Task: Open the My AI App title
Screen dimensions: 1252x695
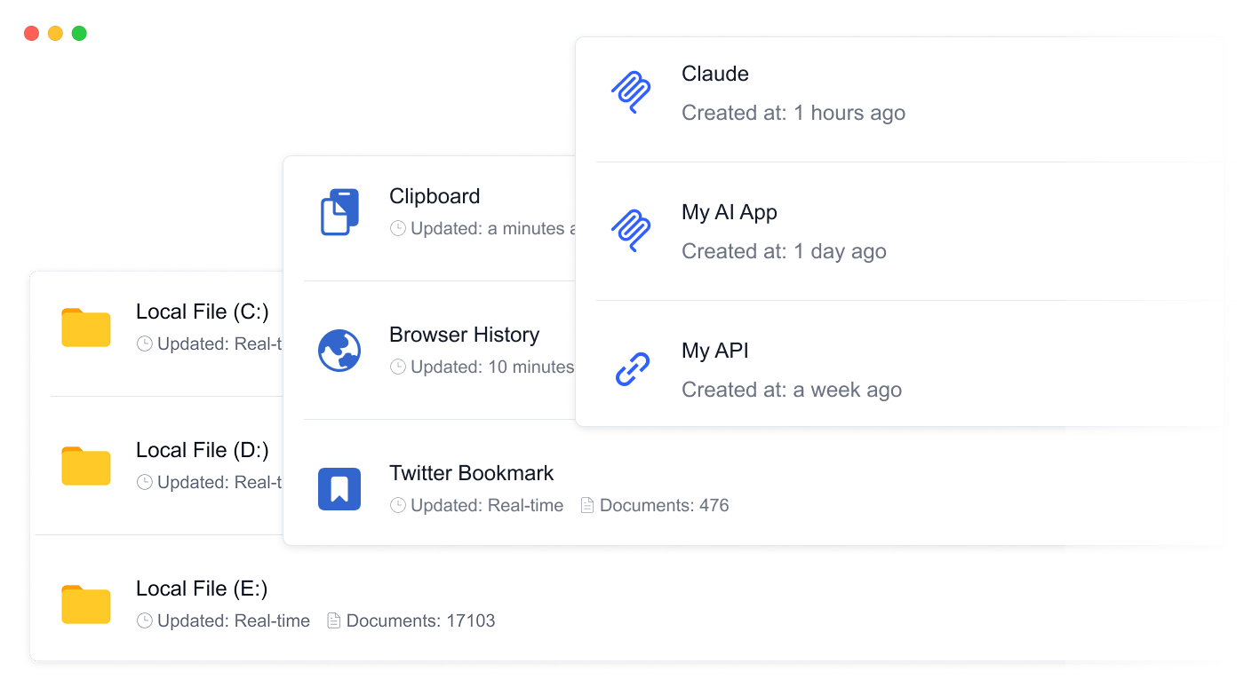Action: point(729,212)
